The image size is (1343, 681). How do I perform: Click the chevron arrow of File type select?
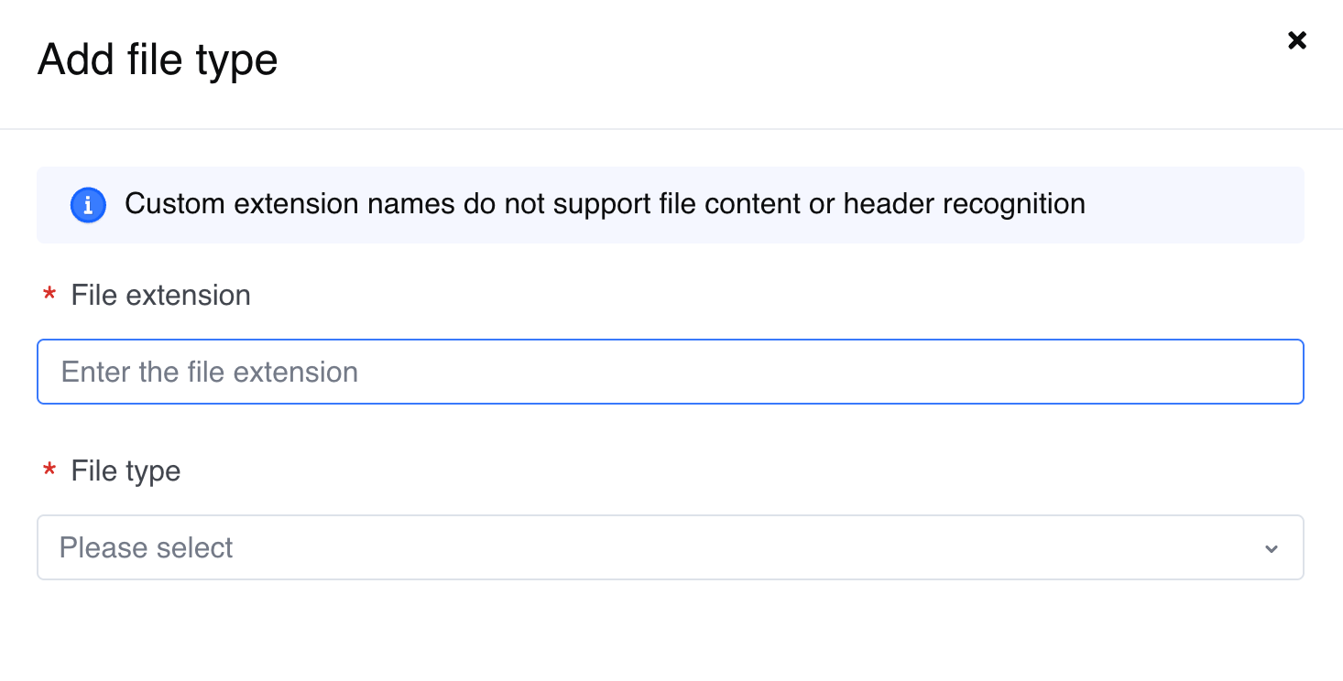[1271, 548]
